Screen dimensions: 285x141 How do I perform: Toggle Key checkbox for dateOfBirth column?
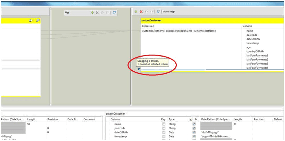point(163,132)
